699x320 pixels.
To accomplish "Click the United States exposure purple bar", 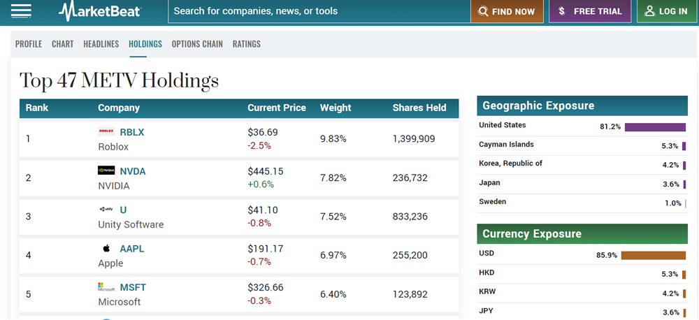I will (655, 127).
